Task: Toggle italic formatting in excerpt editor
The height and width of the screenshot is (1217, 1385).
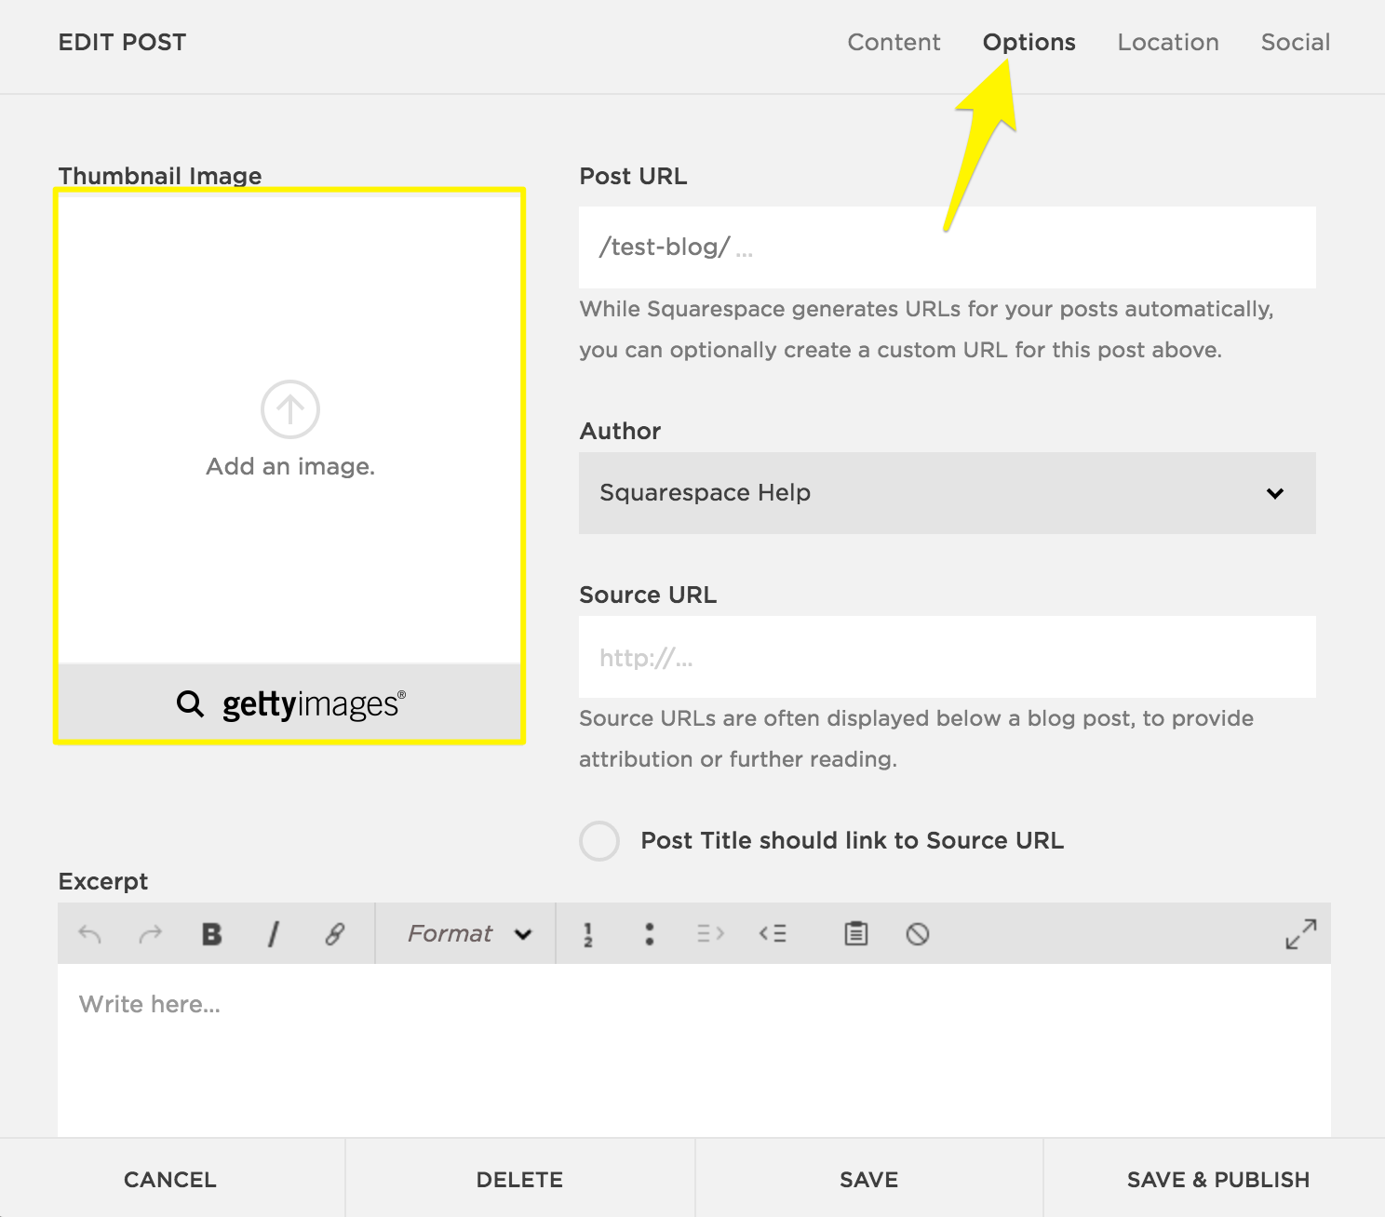Action: (274, 933)
